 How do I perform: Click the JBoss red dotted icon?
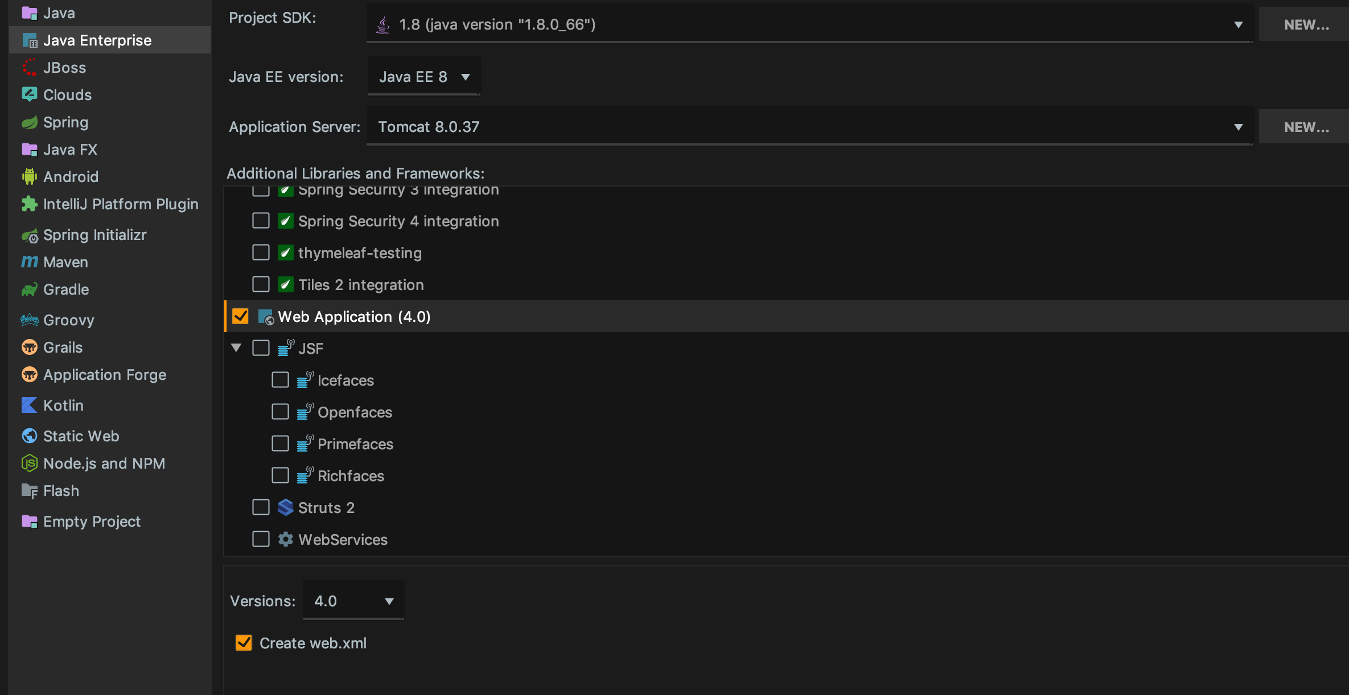click(30, 67)
